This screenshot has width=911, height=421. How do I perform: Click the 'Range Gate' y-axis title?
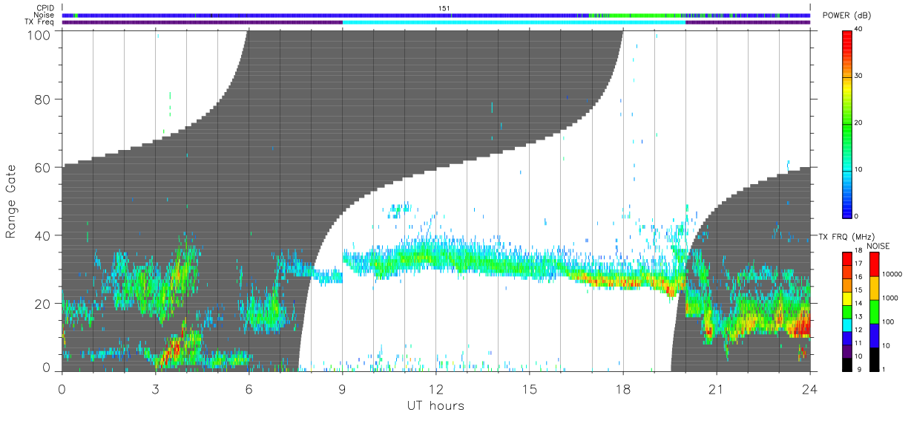[x=12, y=200]
